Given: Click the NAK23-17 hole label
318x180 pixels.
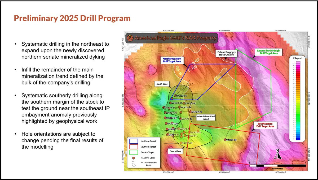Looking at the screenshot, I should [174, 135].
